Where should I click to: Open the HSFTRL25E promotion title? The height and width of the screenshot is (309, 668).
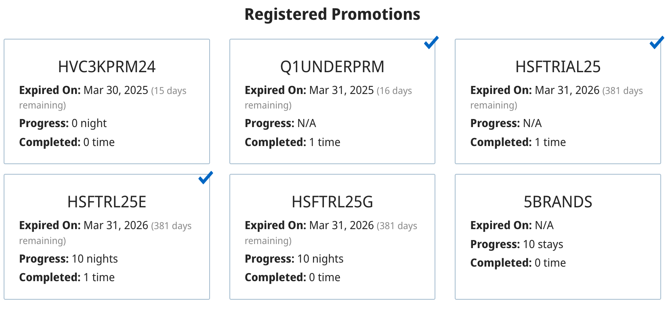107,202
